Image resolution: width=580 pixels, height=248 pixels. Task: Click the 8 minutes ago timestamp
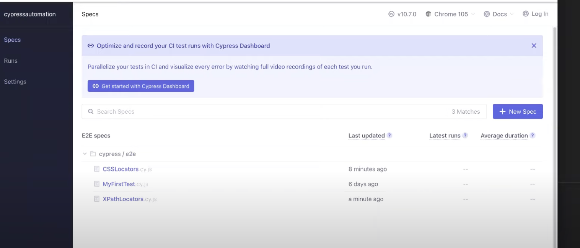pos(368,169)
